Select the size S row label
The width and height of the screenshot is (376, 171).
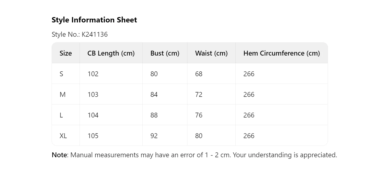[61, 74]
